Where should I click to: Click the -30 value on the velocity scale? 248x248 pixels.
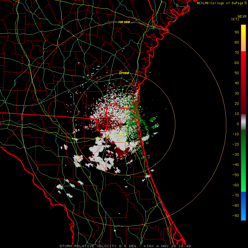[236, 155]
